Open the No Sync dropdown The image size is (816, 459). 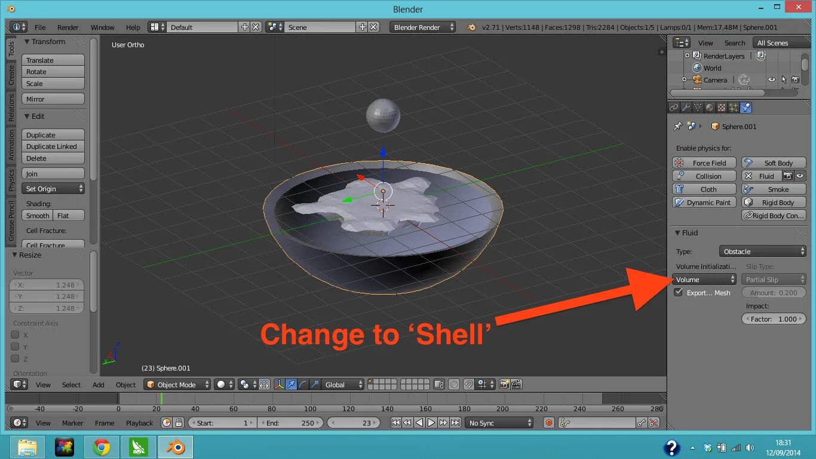pos(499,423)
